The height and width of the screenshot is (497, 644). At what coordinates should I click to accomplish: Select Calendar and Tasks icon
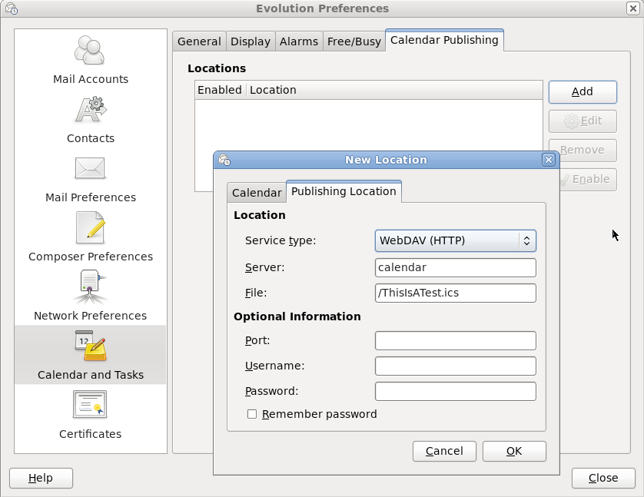coord(91,346)
